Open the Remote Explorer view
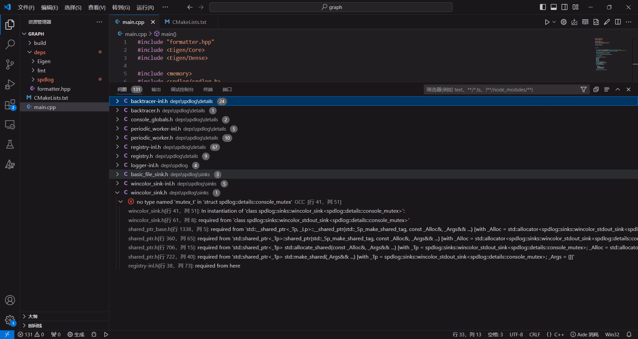This screenshot has width=638, height=339. (x=10, y=125)
